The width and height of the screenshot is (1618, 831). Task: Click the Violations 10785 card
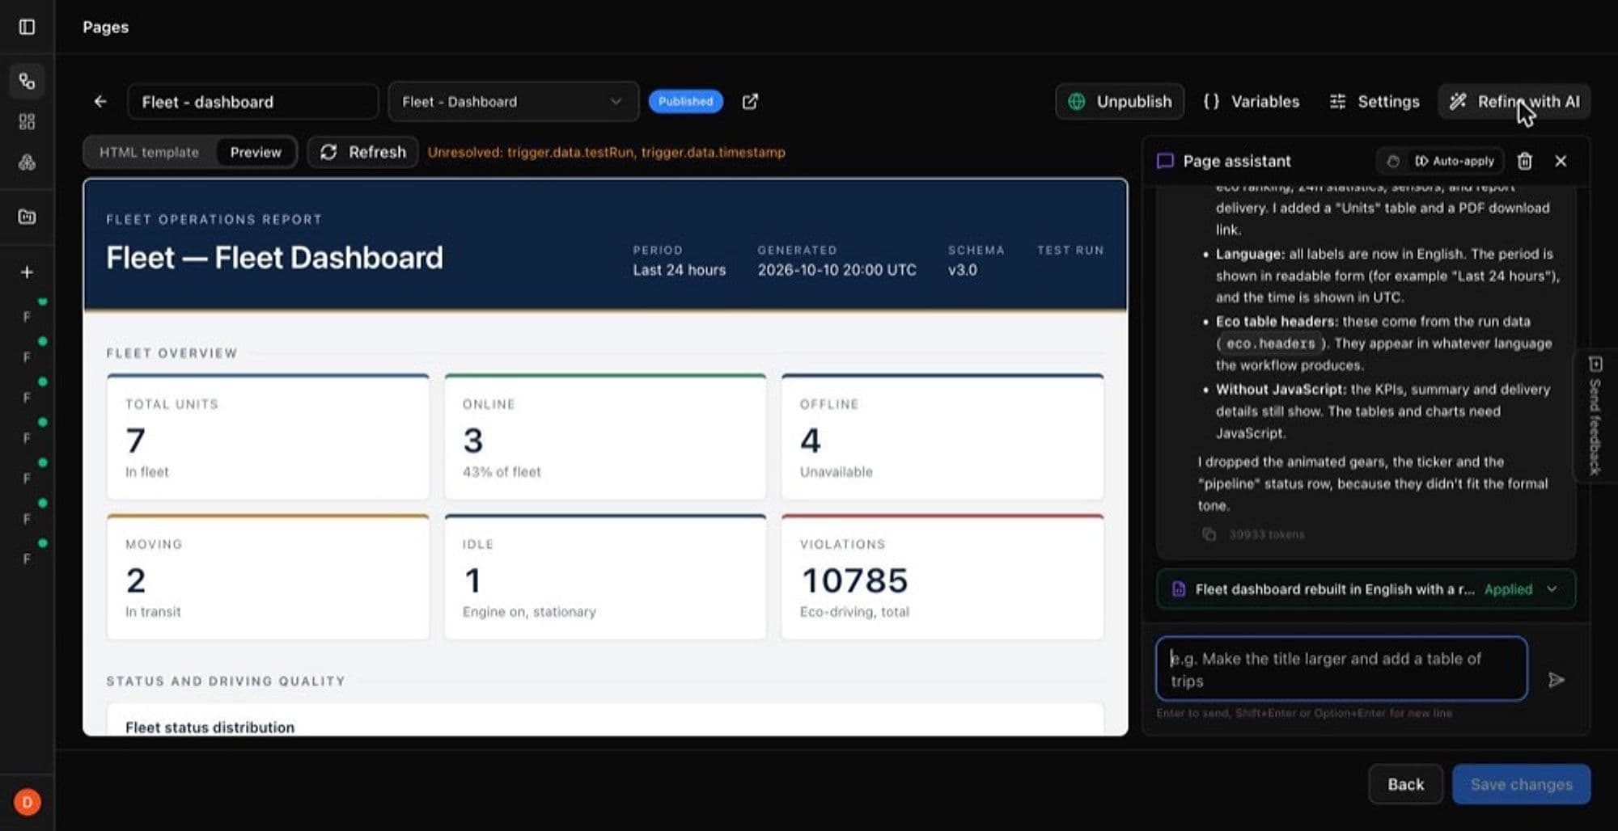click(x=942, y=577)
